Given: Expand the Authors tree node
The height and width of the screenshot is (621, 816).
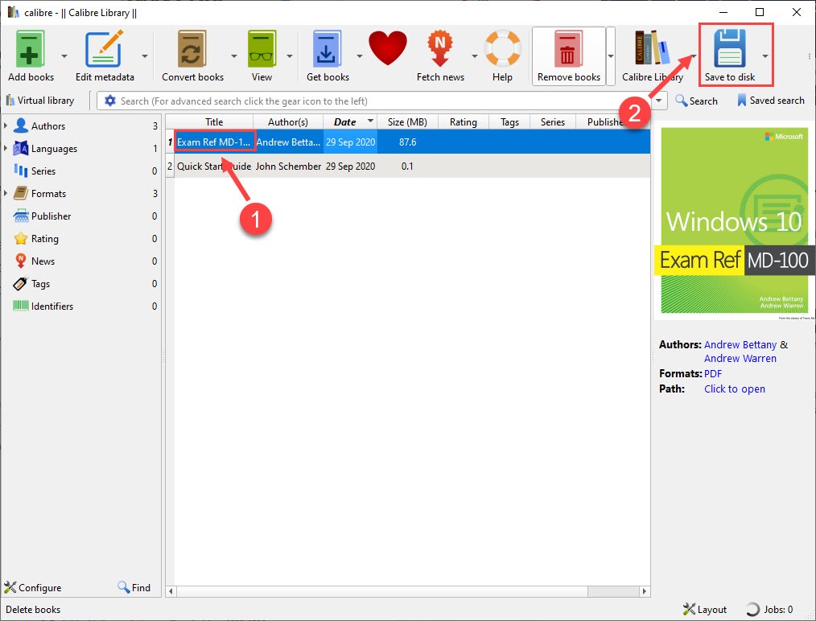Looking at the screenshot, I should 5,125.
